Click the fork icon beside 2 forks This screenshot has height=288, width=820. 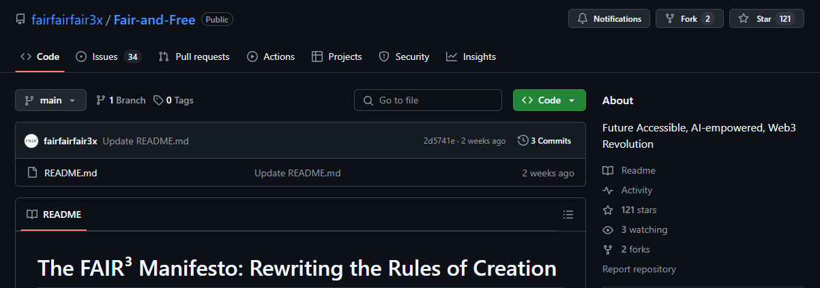click(x=608, y=249)
